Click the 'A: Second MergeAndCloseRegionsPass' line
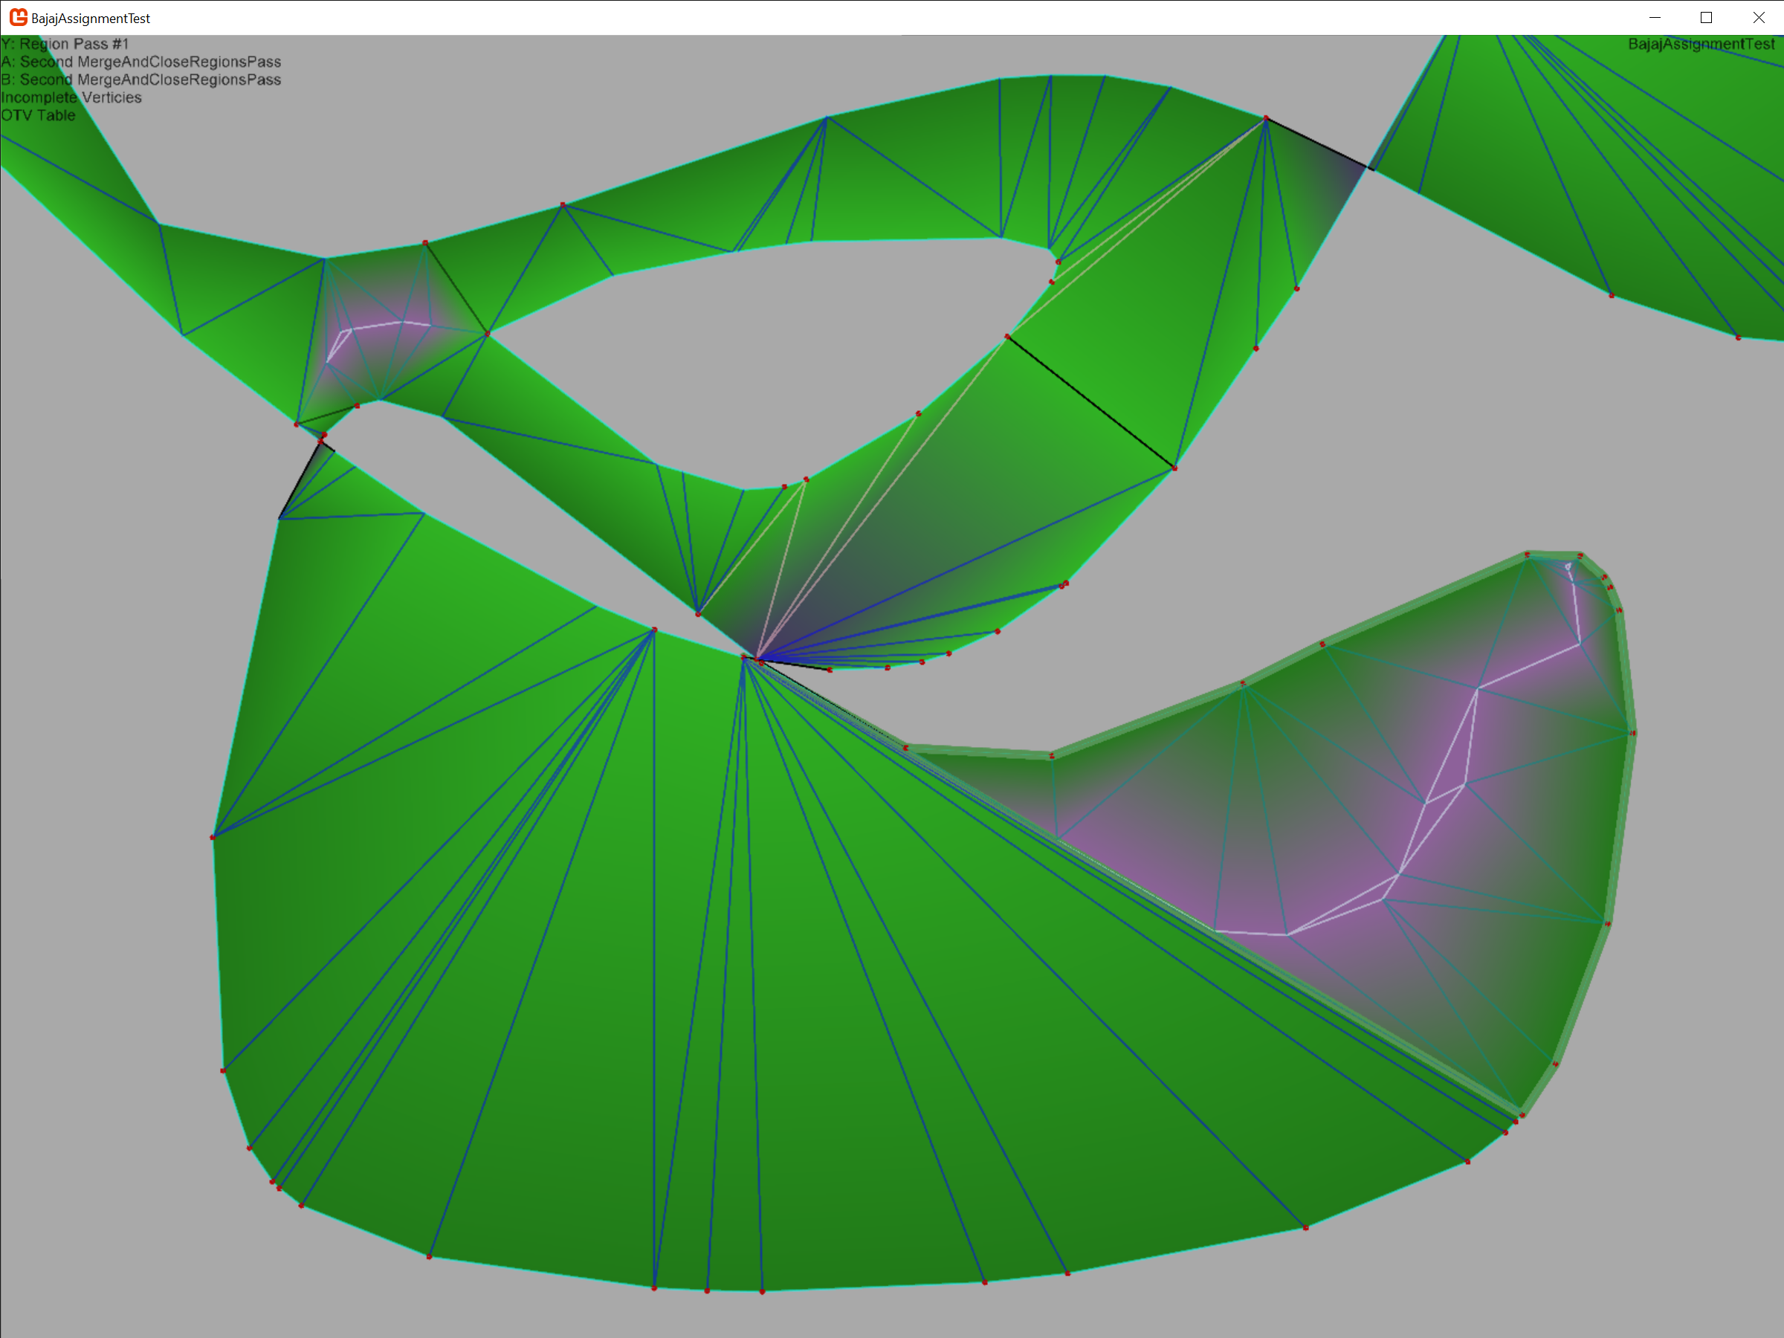Image resolution: width=1784 pixels, height=1338 pixels. tap(141, 61)
